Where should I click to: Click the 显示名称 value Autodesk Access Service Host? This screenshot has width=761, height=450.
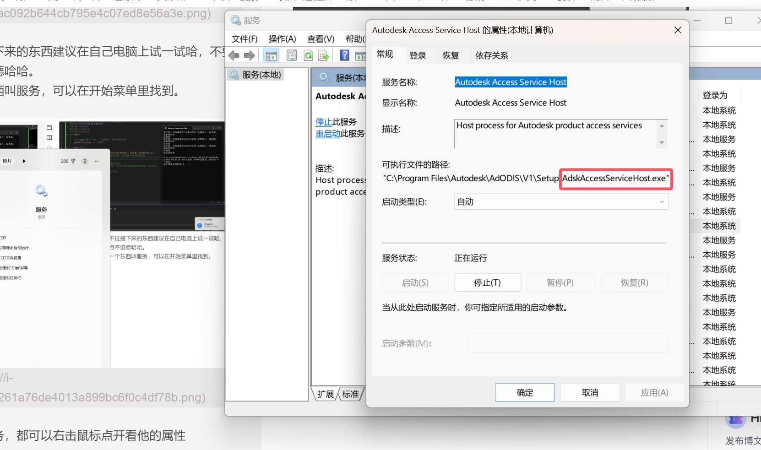(511, 103)
